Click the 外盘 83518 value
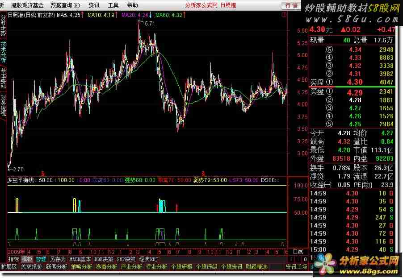Image resolution: width=403 pixels, height=278 pixels. click(x=341, y=158)
